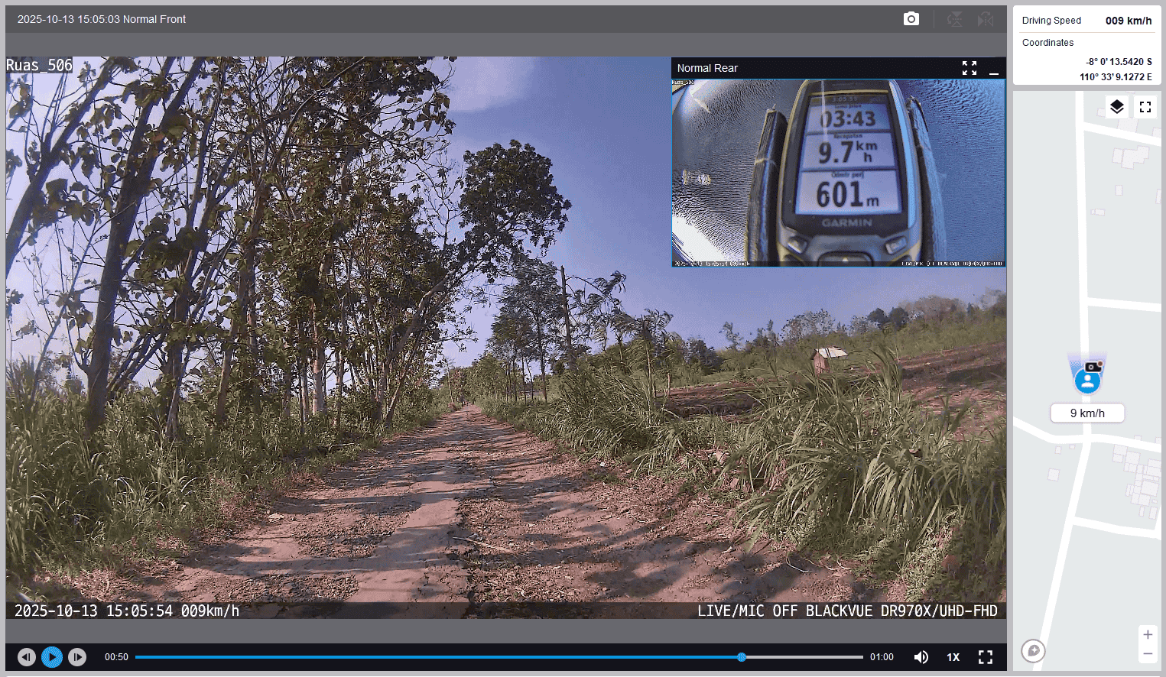The width and height of the screenshot is (1166, 677).
Task: Click the playback progress slider handle
Action: point(741,657)
